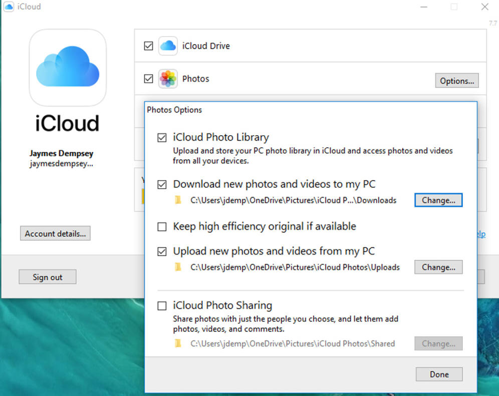
Task: Disable the iCloud Photo Library checkbox
Action: click(x=162, y=137)
